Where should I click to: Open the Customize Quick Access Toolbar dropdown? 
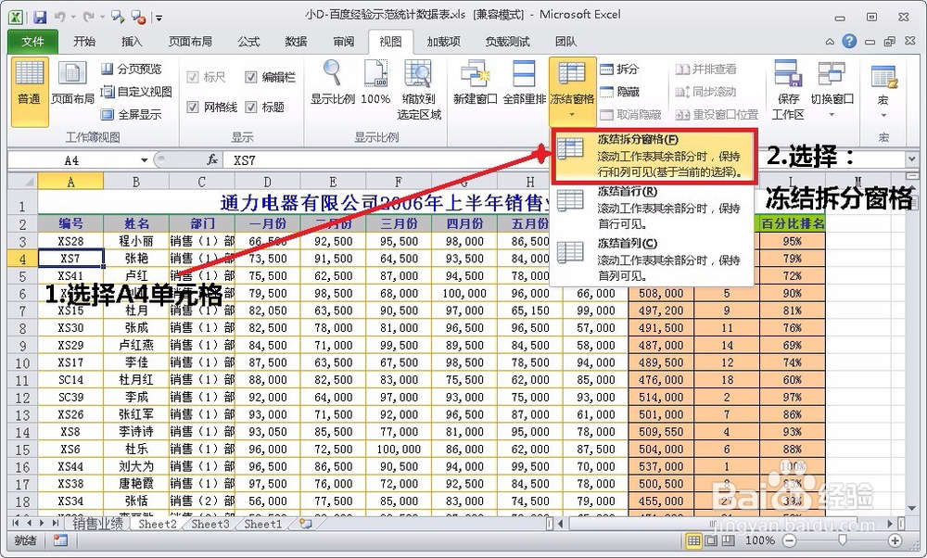[x=159, y=19]
